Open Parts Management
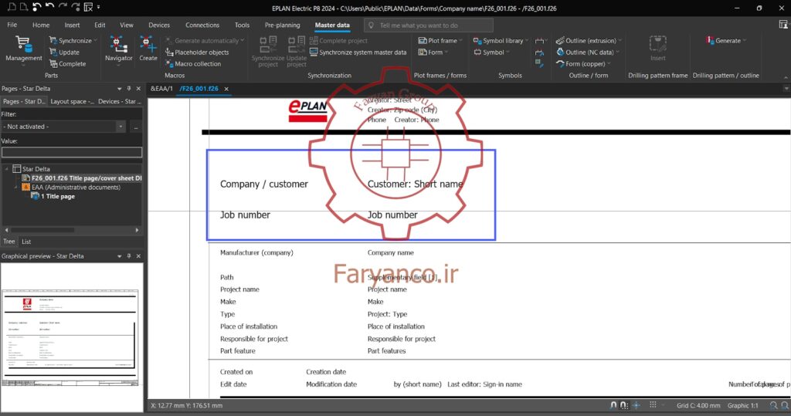Image resolution: width=791 pixels, height=416 pixels. click(x=23, y=49)
